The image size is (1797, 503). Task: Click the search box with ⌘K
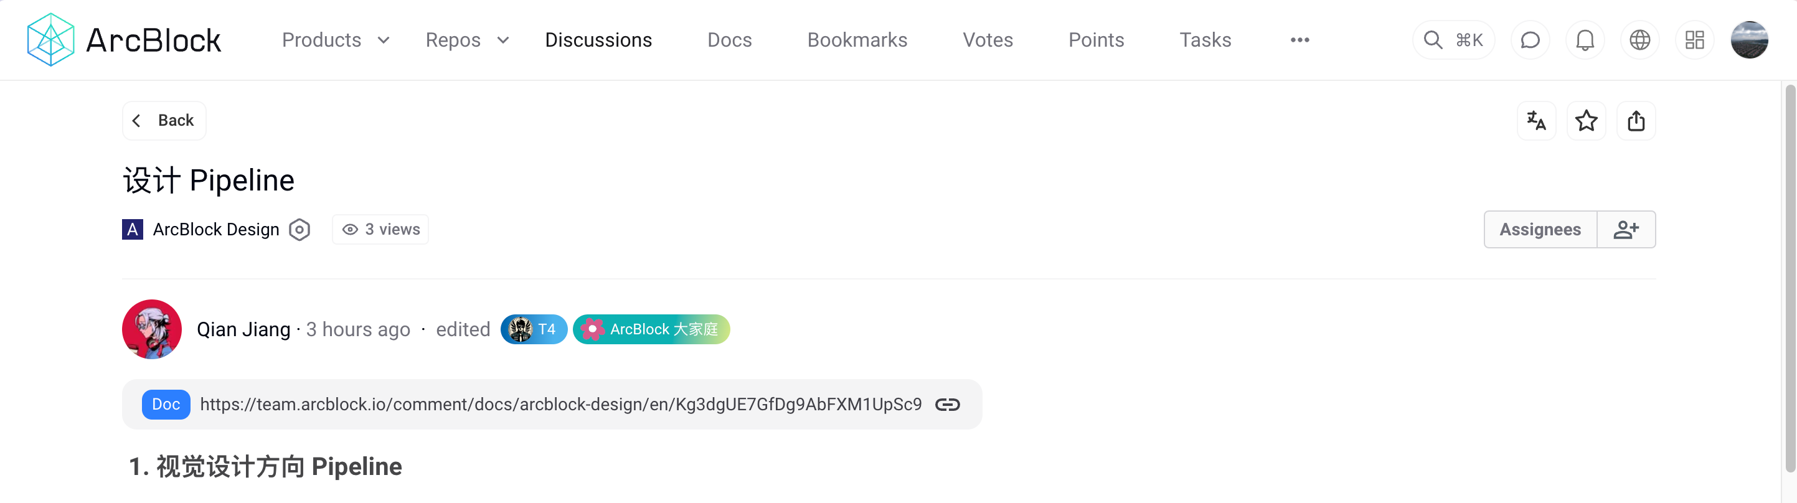pyautogui.click(x=1453, y=40)
